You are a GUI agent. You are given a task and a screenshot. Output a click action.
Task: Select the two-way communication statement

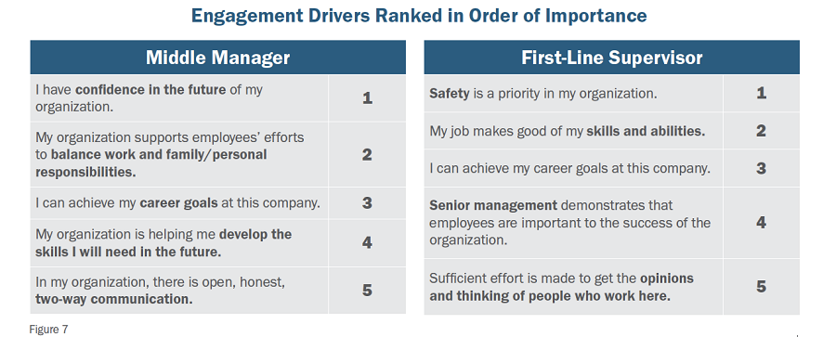pos(160,291)
